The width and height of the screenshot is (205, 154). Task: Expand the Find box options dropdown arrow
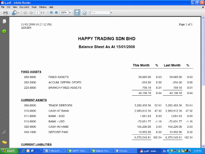pyautogui.click(x=111, y=13)
